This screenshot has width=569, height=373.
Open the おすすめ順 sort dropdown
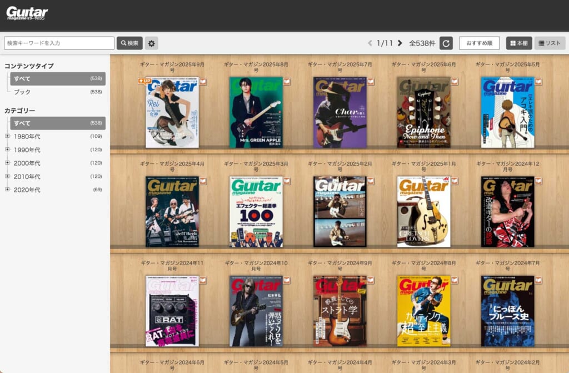(x=479, y=43)
